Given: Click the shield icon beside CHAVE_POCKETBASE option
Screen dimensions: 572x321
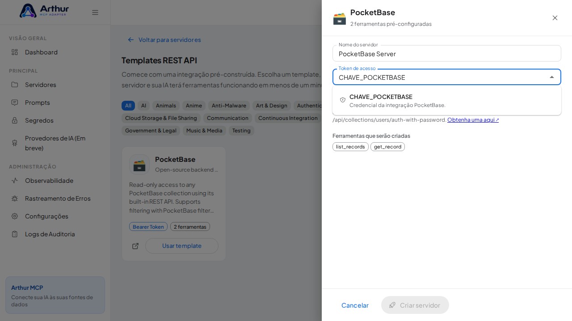Looking at the screenshot, I should click(x=343, y=100).
